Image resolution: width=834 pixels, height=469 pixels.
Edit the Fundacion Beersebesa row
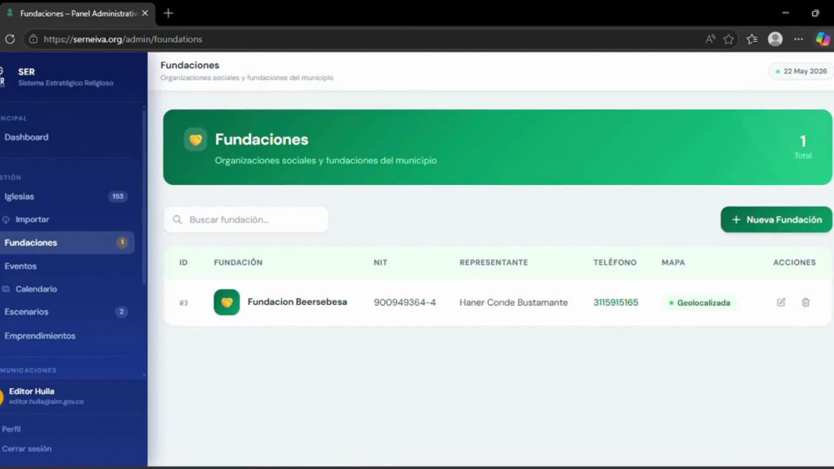coord(781,302)
